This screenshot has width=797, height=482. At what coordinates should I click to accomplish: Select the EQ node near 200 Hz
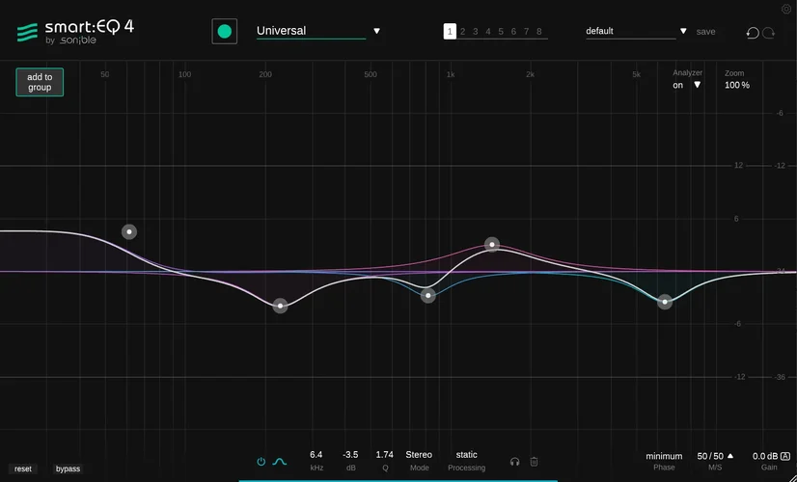(x=280, y=306)
